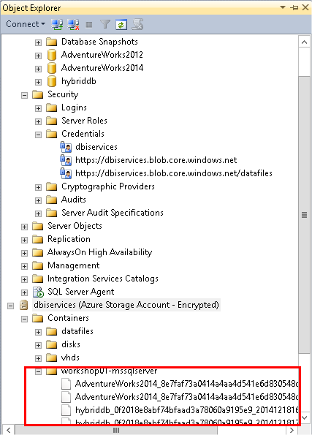The image size is (312, 435).
Task: Toggle auto hide pin for Object Explorer
Action: pos(294,7)
